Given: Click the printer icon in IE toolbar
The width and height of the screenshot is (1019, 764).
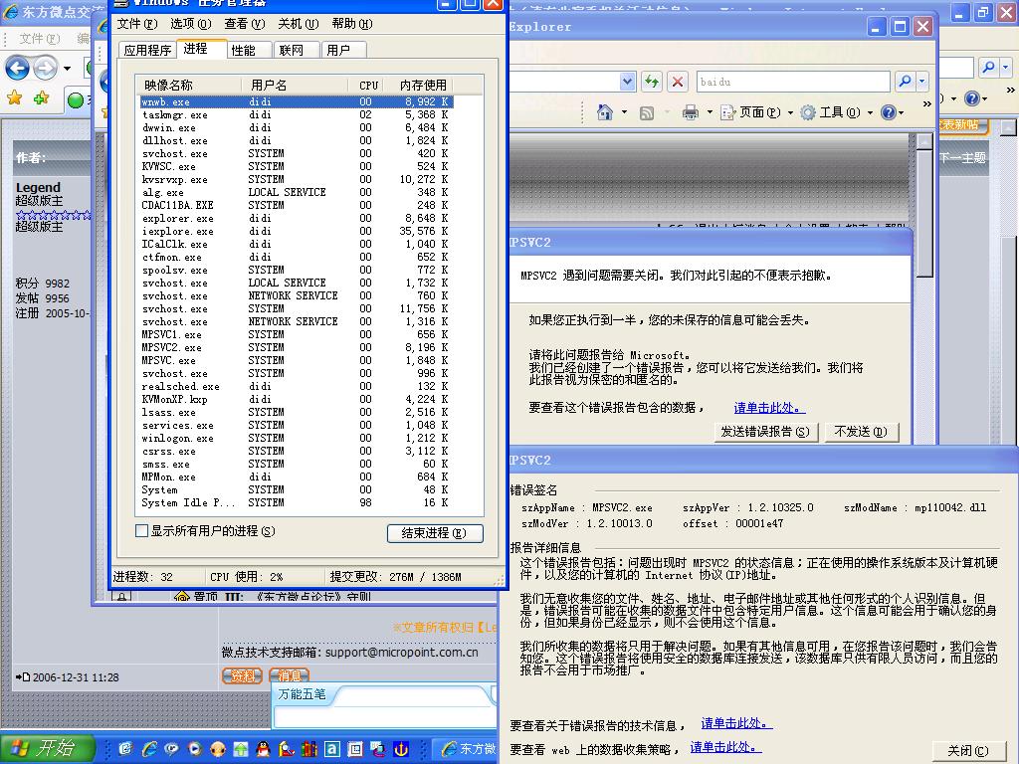Looking at the screenshot, I should [691, 112].
